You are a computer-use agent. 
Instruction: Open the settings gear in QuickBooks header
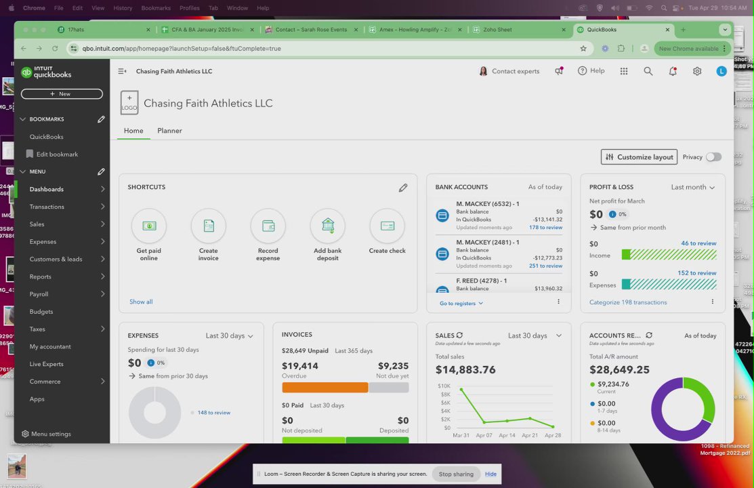coord(697,71)
